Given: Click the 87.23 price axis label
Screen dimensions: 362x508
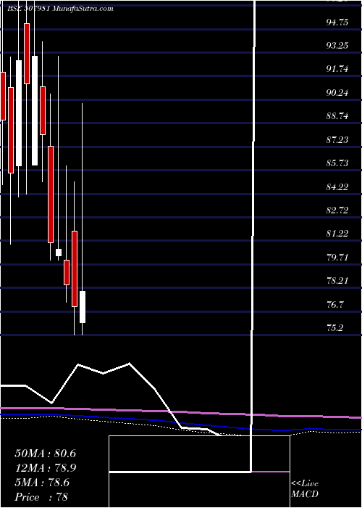Looking at the screenshot, I should click(x=337, y=139).
